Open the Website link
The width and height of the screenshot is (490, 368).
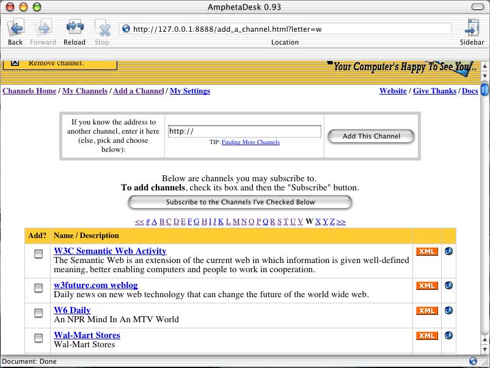click(x=393, y=91)
